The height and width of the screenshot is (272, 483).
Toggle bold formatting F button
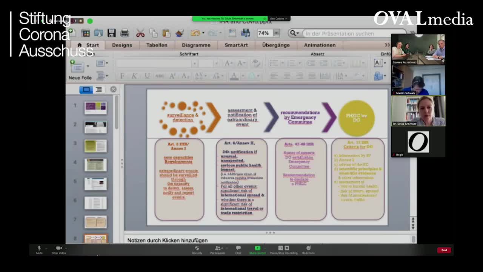pos(122,76)
